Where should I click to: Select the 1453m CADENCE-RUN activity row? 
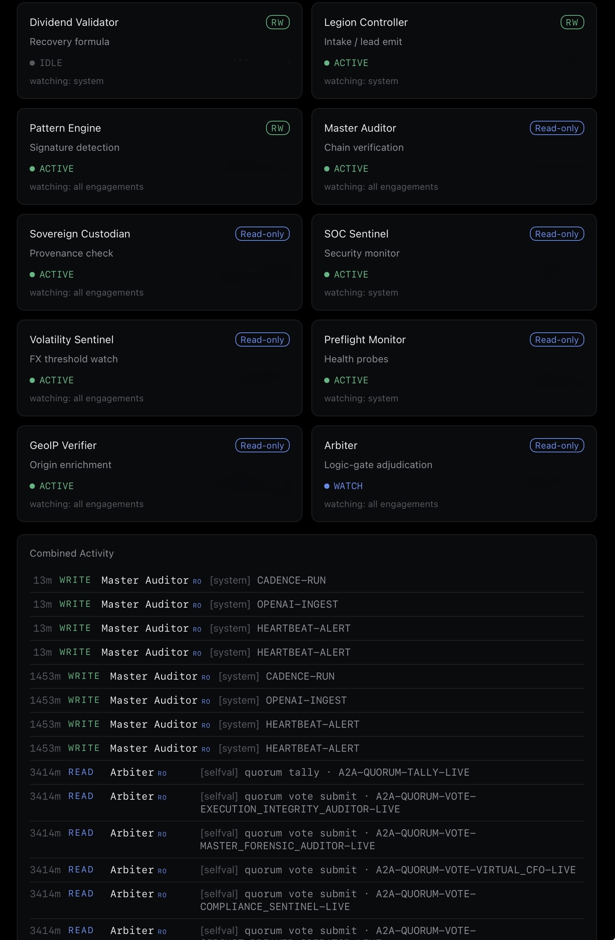307,677
